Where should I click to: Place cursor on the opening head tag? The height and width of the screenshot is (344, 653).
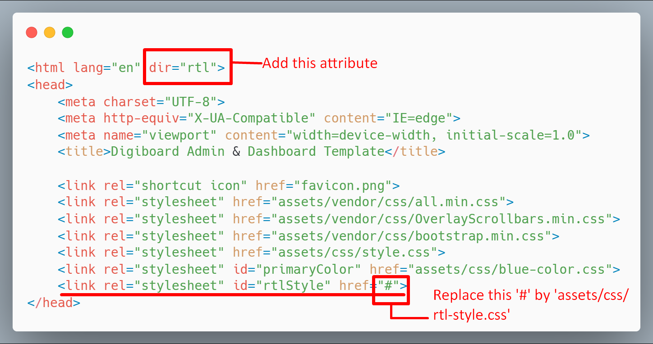point(50,85)
